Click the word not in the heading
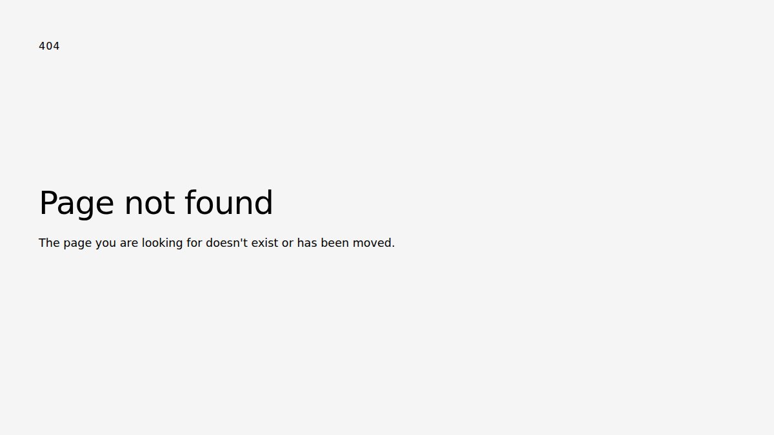 click(x=149, y=203)
